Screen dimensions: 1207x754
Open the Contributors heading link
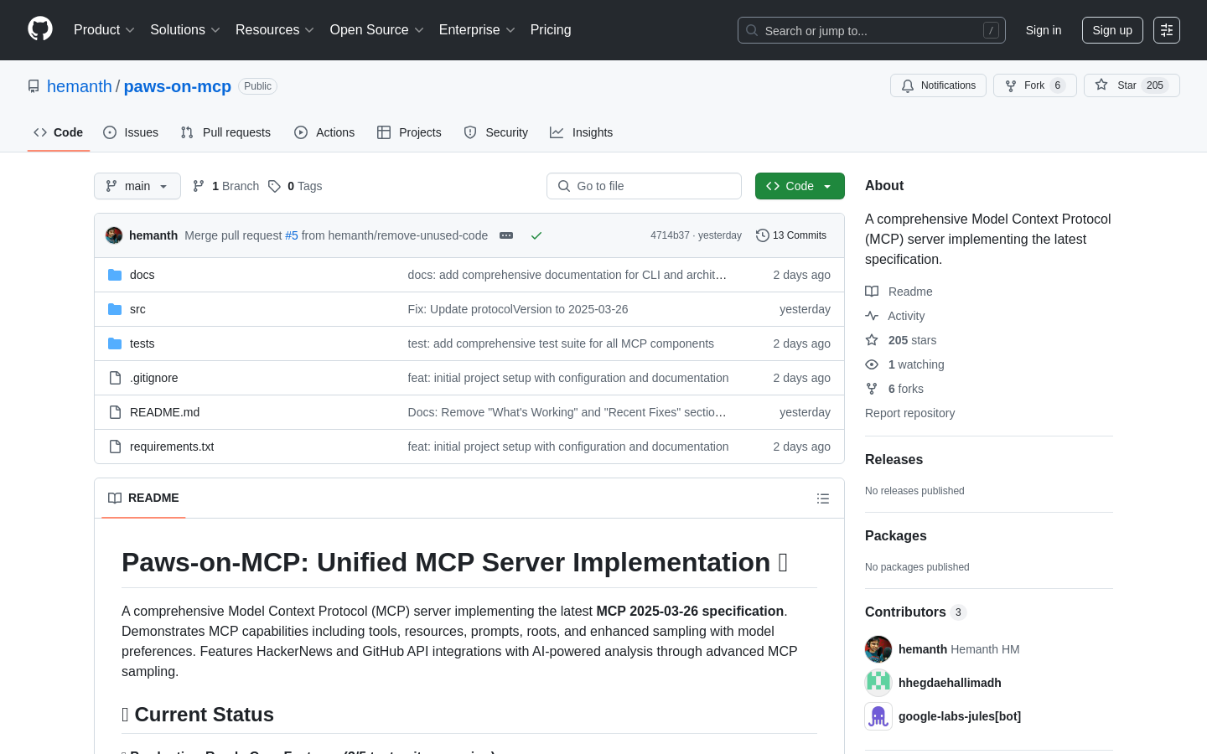(915, 612)
